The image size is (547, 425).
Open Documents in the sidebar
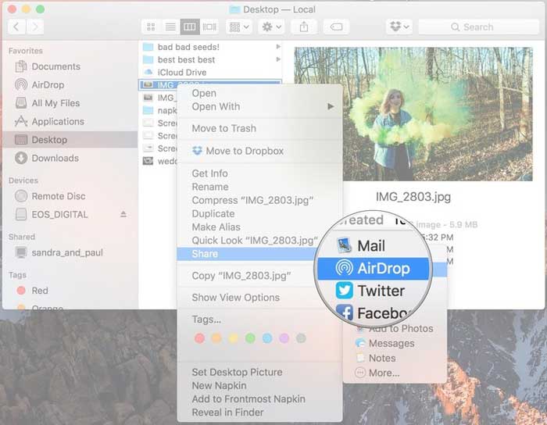coord(55,66)
